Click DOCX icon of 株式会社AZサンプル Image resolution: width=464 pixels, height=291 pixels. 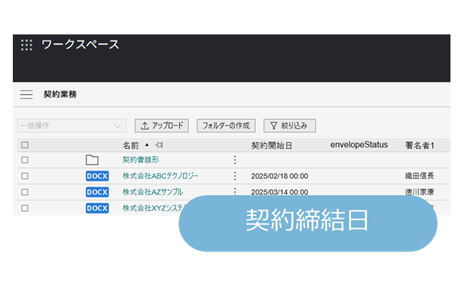coord(97,192)
